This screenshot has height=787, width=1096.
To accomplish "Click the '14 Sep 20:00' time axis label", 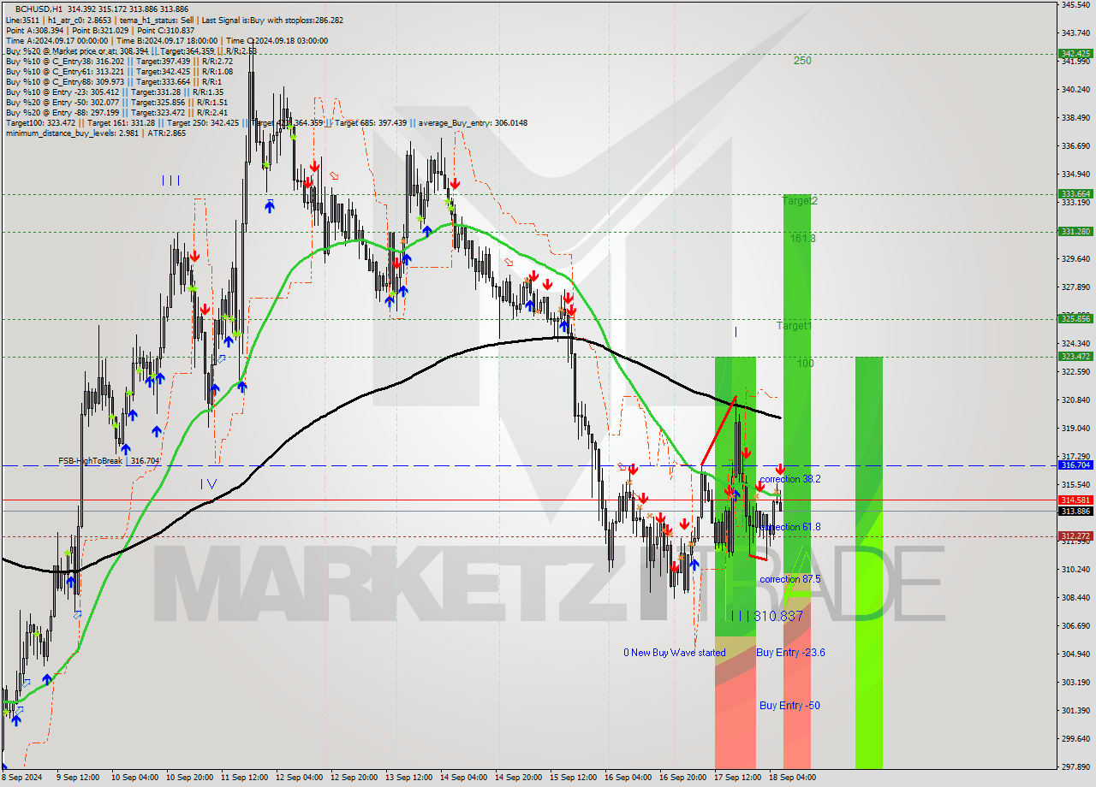I will click(519, 778).
